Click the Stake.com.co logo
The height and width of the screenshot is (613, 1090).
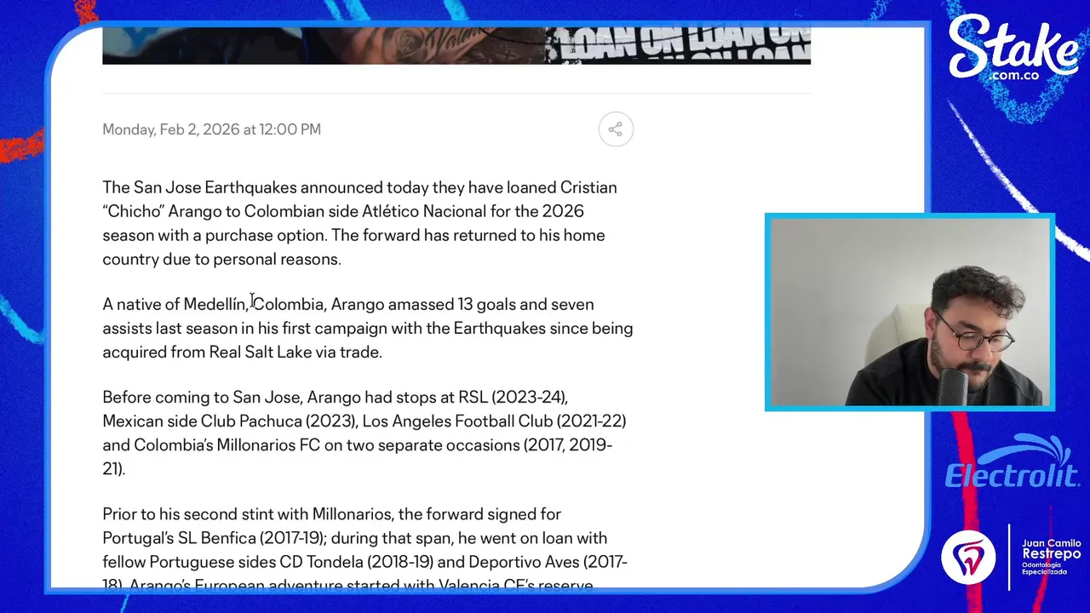point(1013,49)
